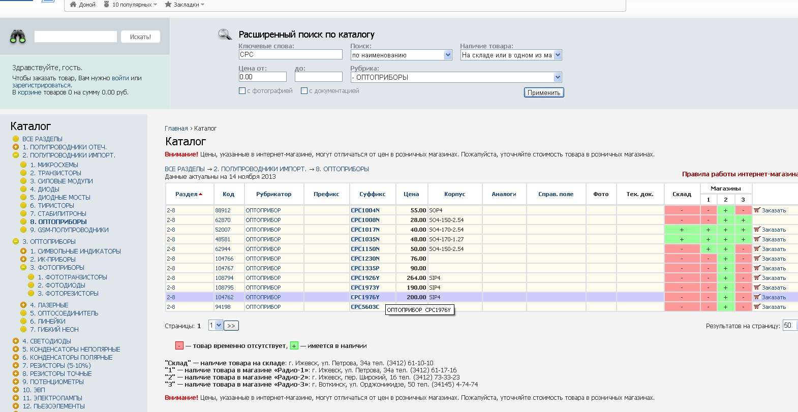Image resolution: width=798 pixels, height=412 pixels.
Task: Click the Цена до input field
Action: [x=318, y=77]
